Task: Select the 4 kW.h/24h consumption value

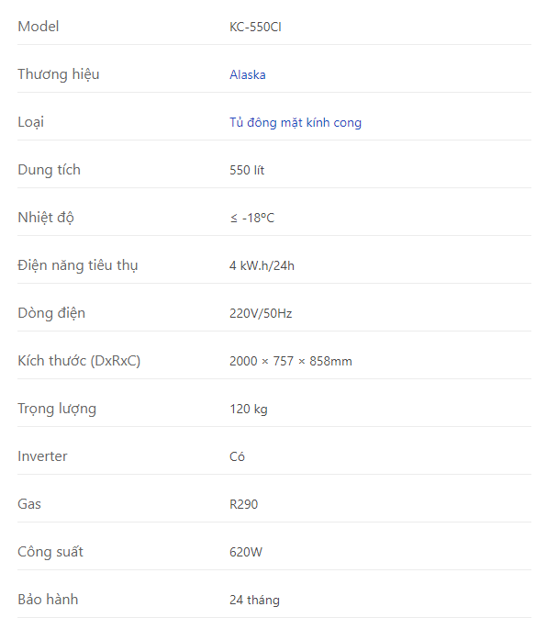Action: [262, 265]
